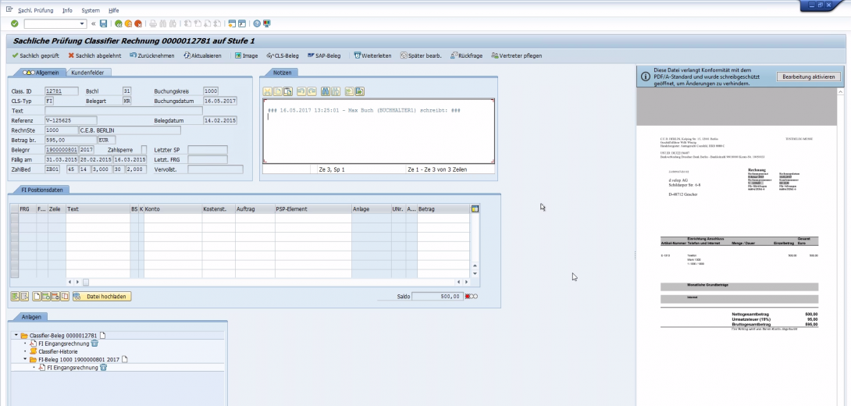Click the Weiterleiten button
Screen dimensions: 851x406
click(373, 55)
